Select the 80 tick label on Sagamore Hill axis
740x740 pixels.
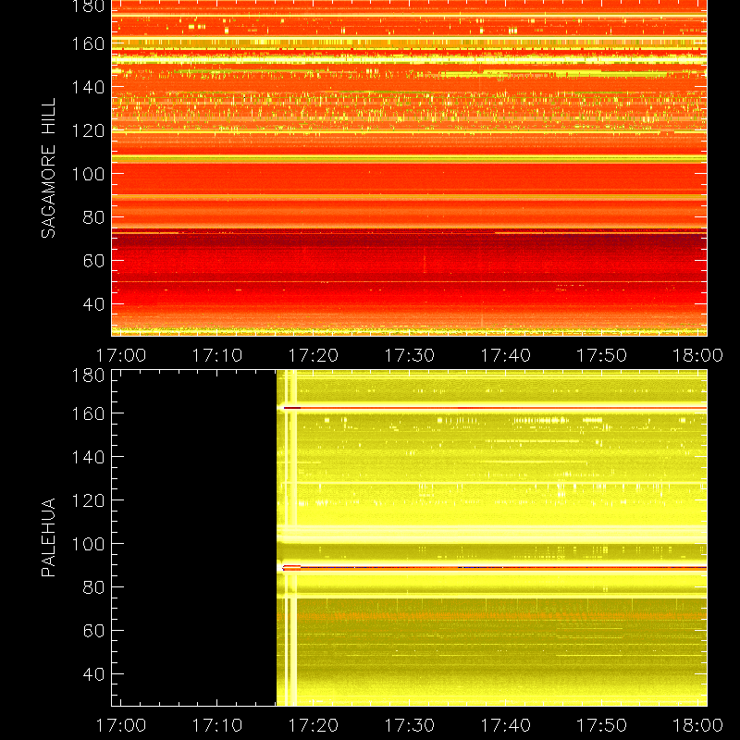93,217
